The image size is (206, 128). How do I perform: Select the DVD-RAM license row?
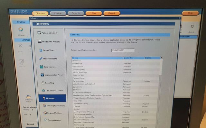pyautogui.click(x=116, y=101)
